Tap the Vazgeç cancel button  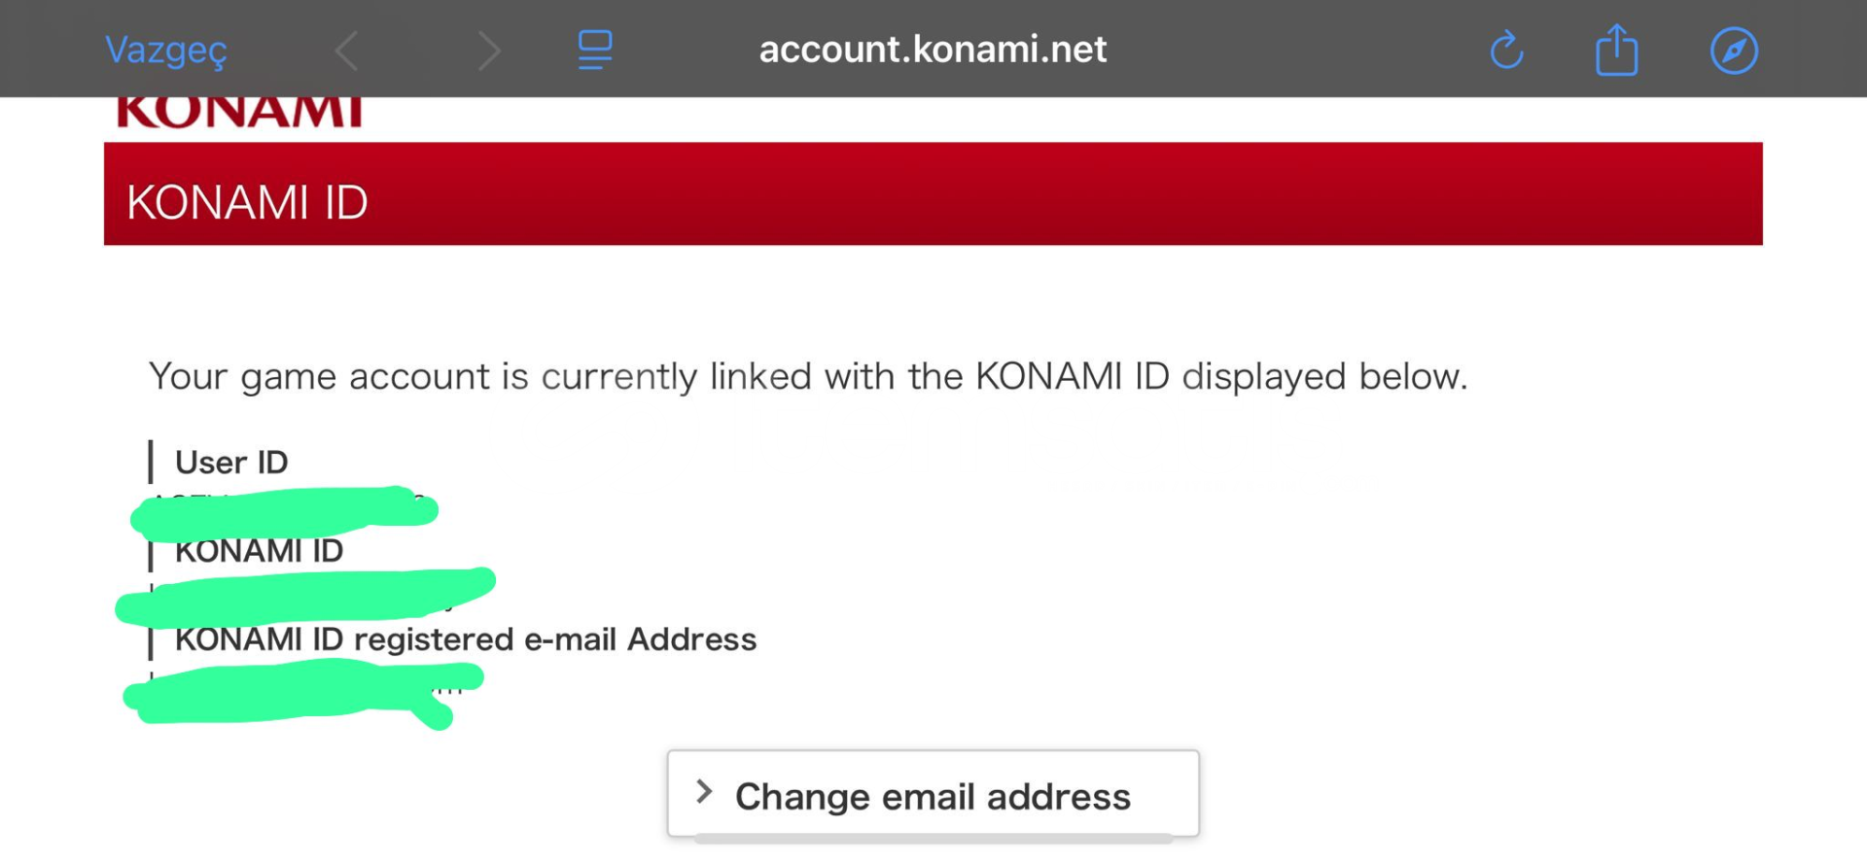(x=165, y=50)
